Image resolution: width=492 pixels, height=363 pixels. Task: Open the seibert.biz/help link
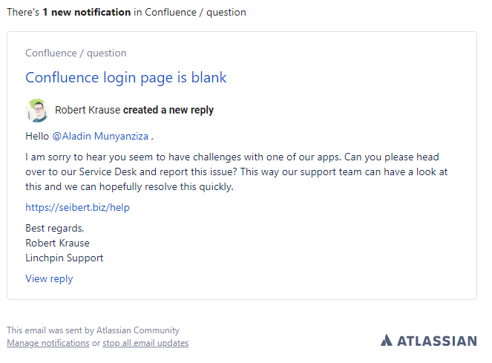coord(77,207)
